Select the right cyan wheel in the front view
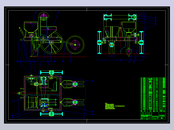Screen dimensions: 174x130 click(141, 43)
